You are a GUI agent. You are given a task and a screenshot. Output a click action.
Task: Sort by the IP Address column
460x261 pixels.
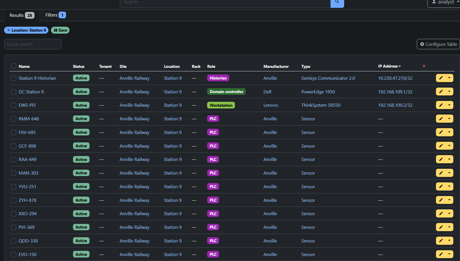tap(389, 66)
